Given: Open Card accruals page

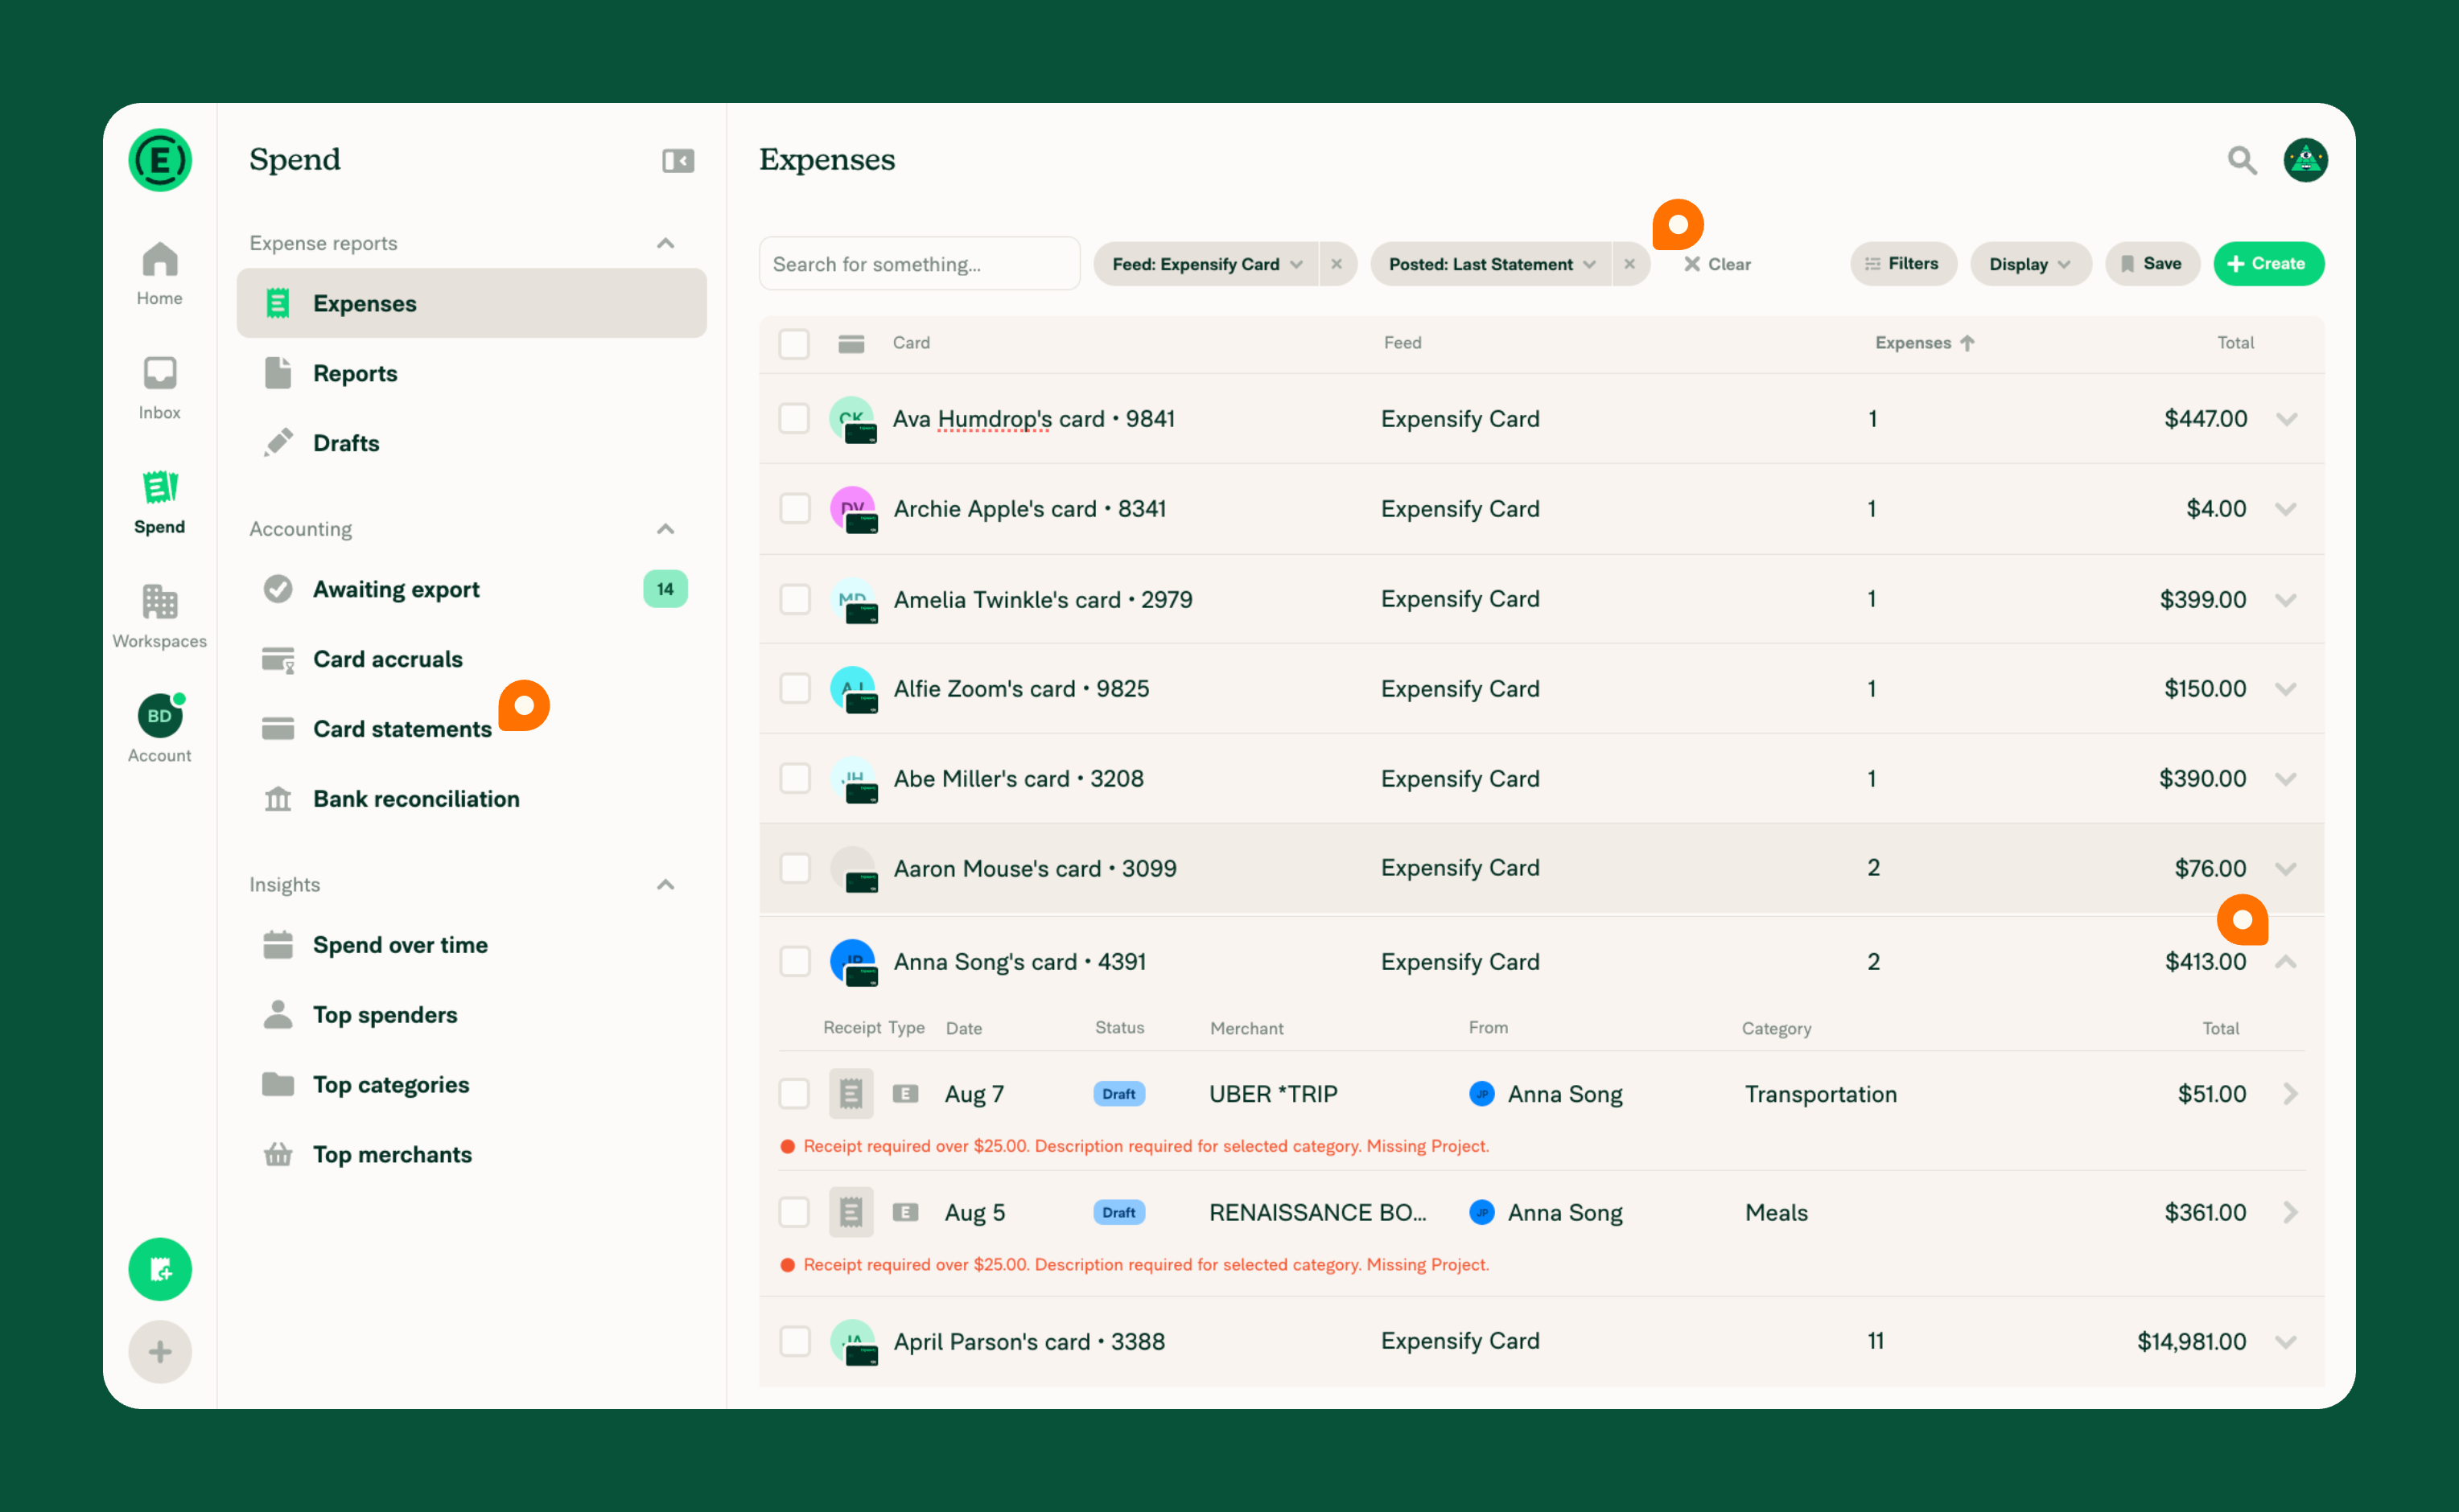Looking at the screenshot, I should [472, 659].
